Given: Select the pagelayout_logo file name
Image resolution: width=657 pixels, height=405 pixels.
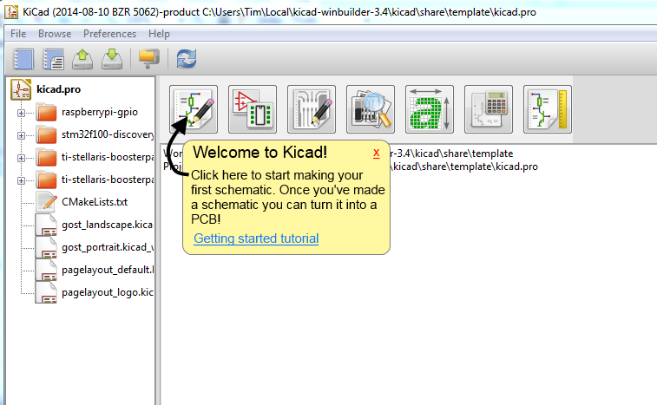Looking at the screenshot, I should tap(108, 292).
